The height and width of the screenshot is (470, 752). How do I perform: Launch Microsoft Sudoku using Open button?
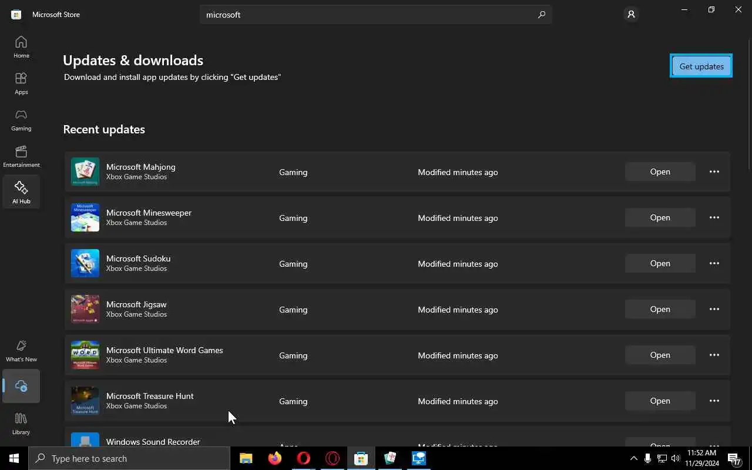(x=660, y=263)
